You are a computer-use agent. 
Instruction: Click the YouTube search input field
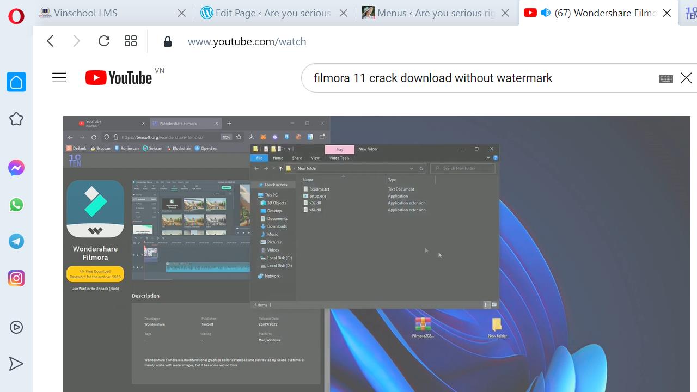(x=479, y=78)
